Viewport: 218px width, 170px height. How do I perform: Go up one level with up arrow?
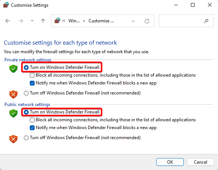[x=43, y=21]
